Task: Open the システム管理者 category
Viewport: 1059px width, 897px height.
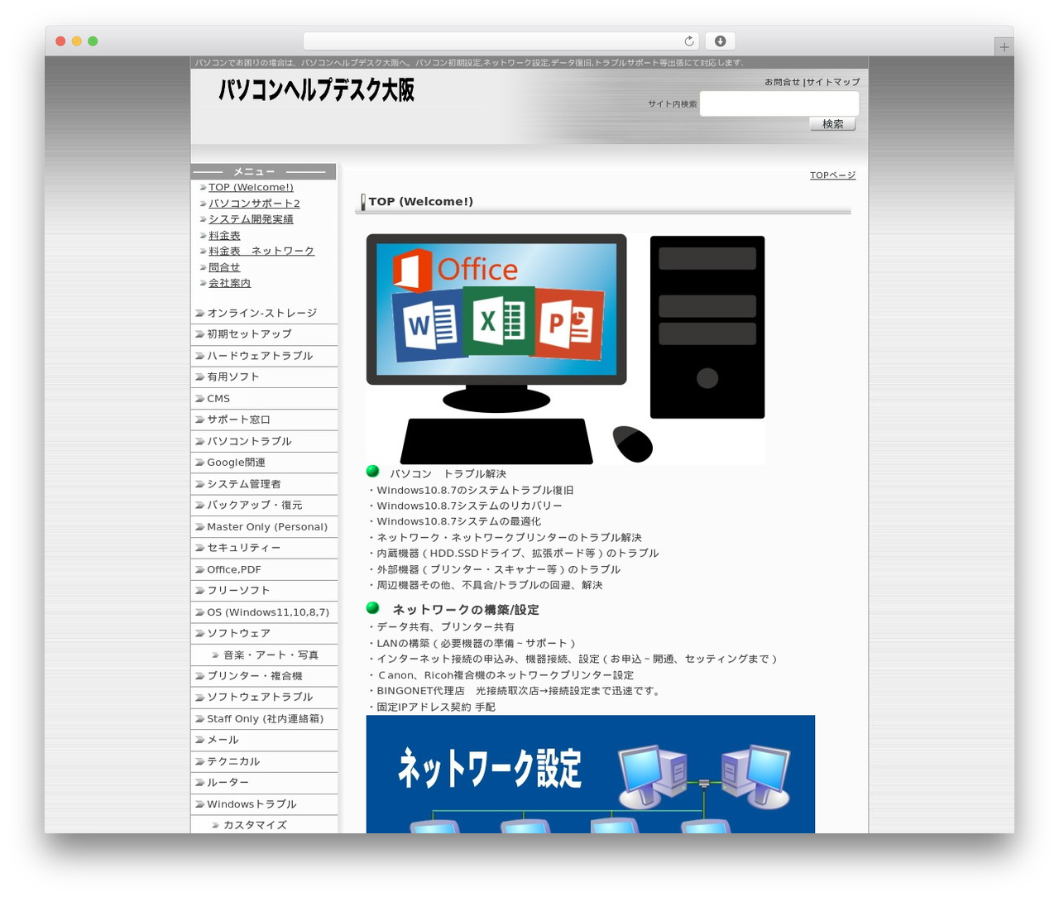Action: click(x=264, y=484)
